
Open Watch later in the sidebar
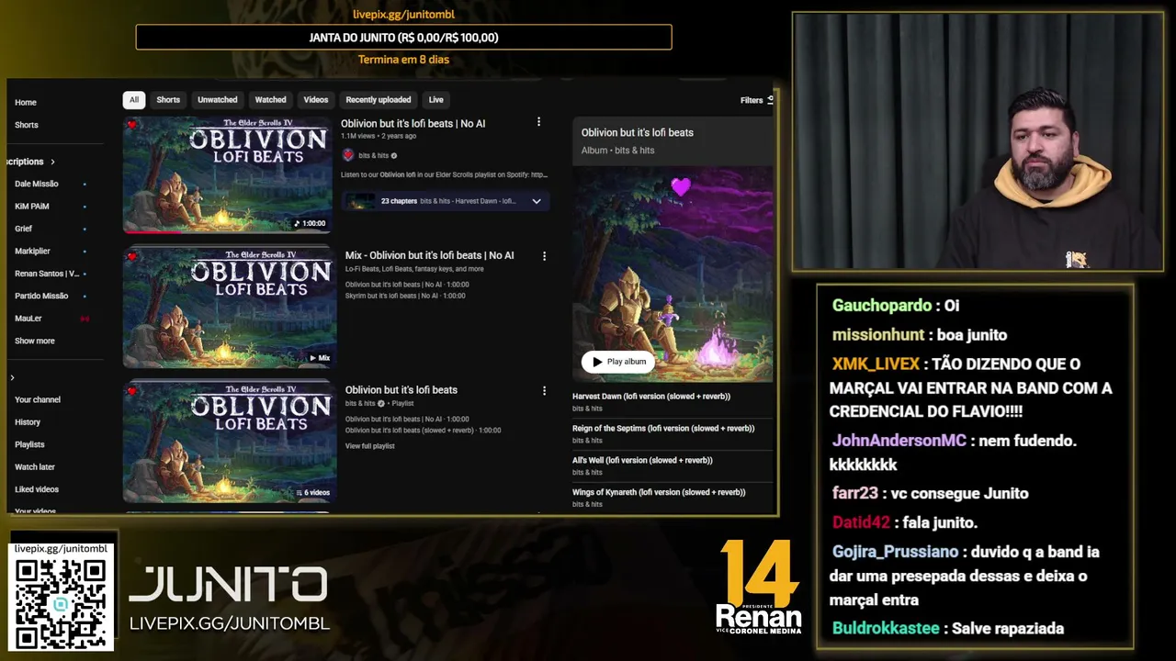coord(35,467)
